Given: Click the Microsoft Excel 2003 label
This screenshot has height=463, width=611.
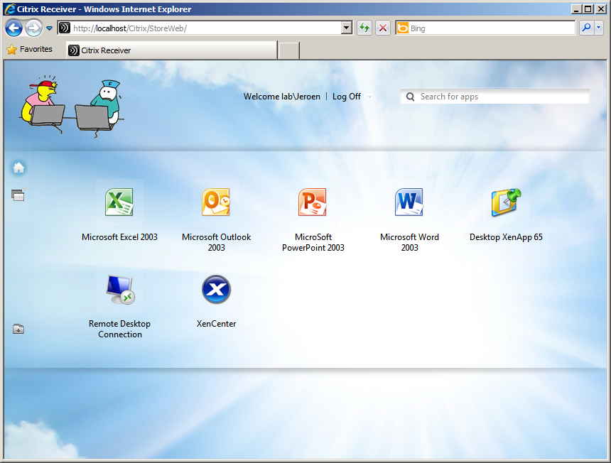Looking at the screenshot, I should pyautogui.click(x=119, y=237).
